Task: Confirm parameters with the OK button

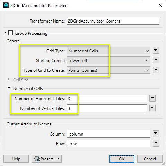Action: 122,159
